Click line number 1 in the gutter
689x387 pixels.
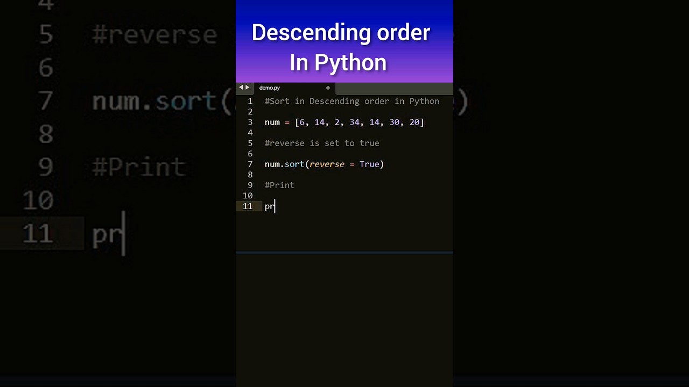[250, 101]
